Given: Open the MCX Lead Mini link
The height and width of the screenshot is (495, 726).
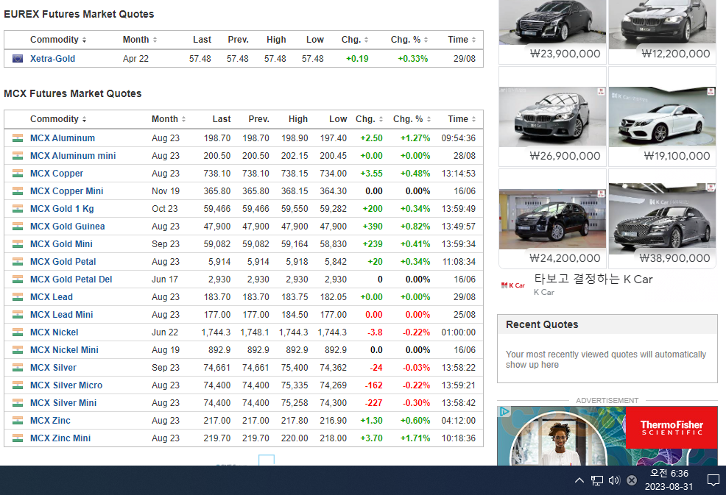Looking at the screenshot, I should (x=62, y=315).
